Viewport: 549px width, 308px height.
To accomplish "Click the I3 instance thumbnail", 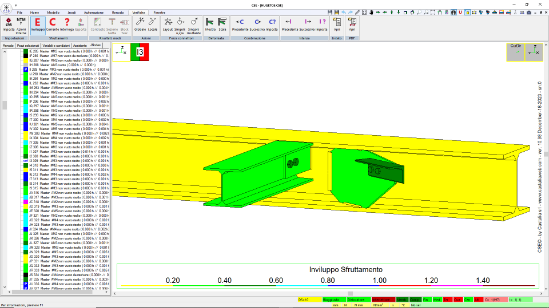I will [x=140, y=52].
